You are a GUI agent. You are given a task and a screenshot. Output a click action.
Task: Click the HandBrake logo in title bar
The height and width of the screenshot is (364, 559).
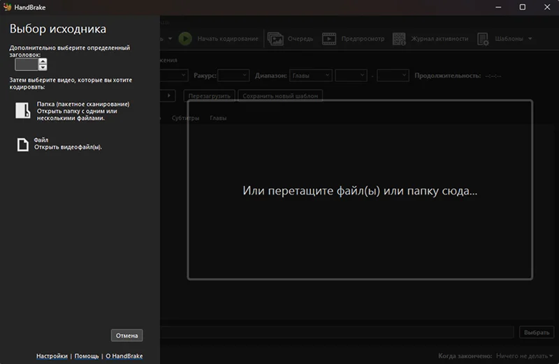tap(7, 7)
